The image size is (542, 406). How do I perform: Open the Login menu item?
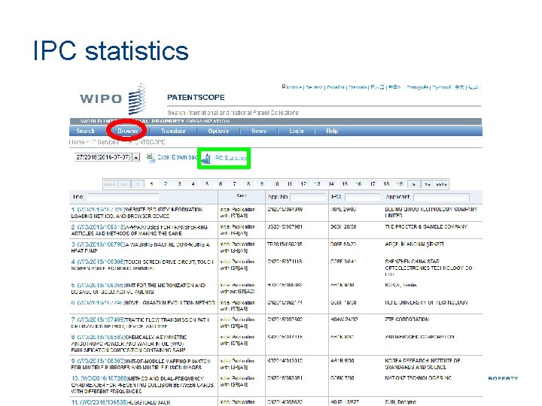[297, 131]
